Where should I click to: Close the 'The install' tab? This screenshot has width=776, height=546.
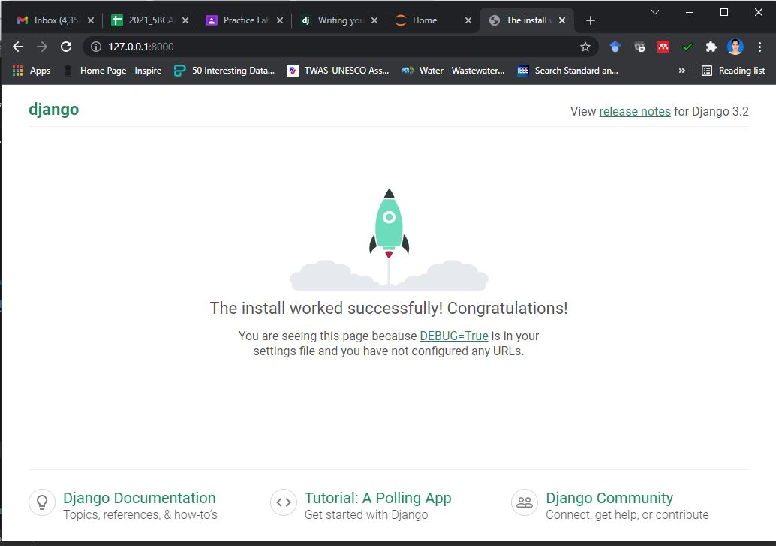(x=562, y=20)
